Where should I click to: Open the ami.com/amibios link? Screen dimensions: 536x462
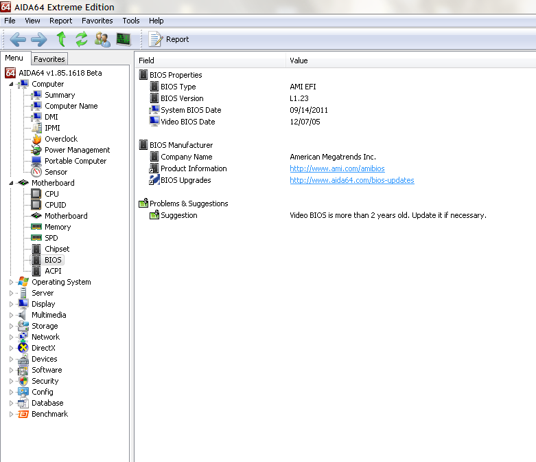tap(337, 168)
